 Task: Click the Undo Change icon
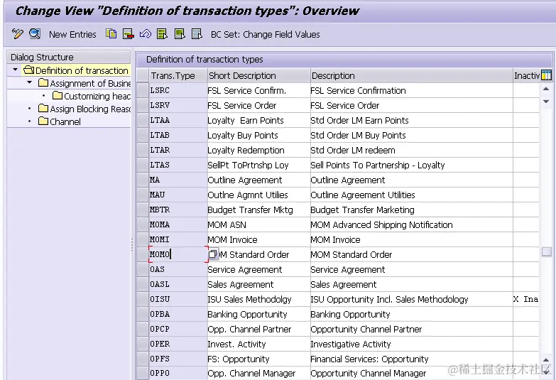[146, 34]
